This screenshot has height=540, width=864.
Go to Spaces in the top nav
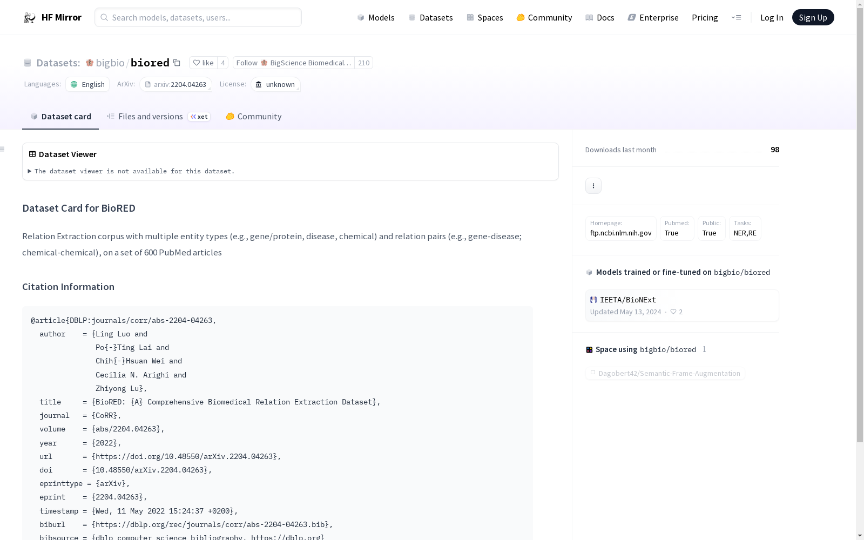[x=485, y=17]
